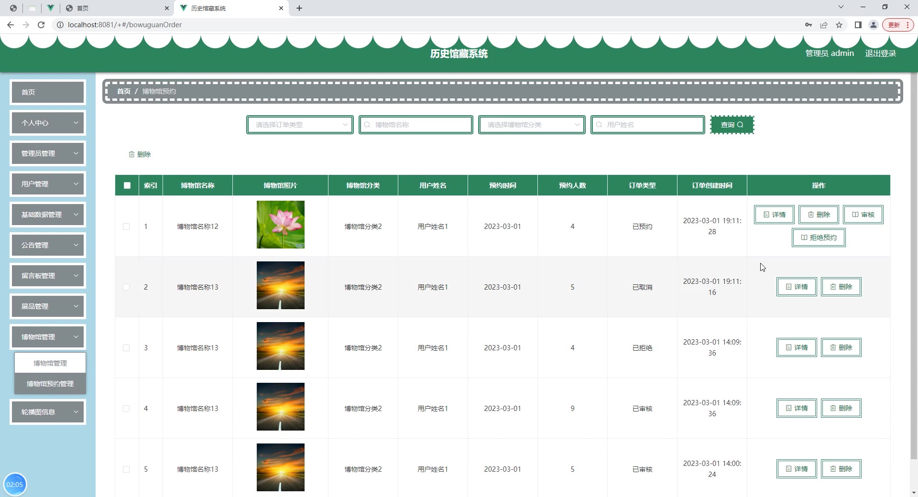The height and width of the screenshot is (497, 918).
Task: Open the sunset photo in row 2
Action: [x=281, y=285]
